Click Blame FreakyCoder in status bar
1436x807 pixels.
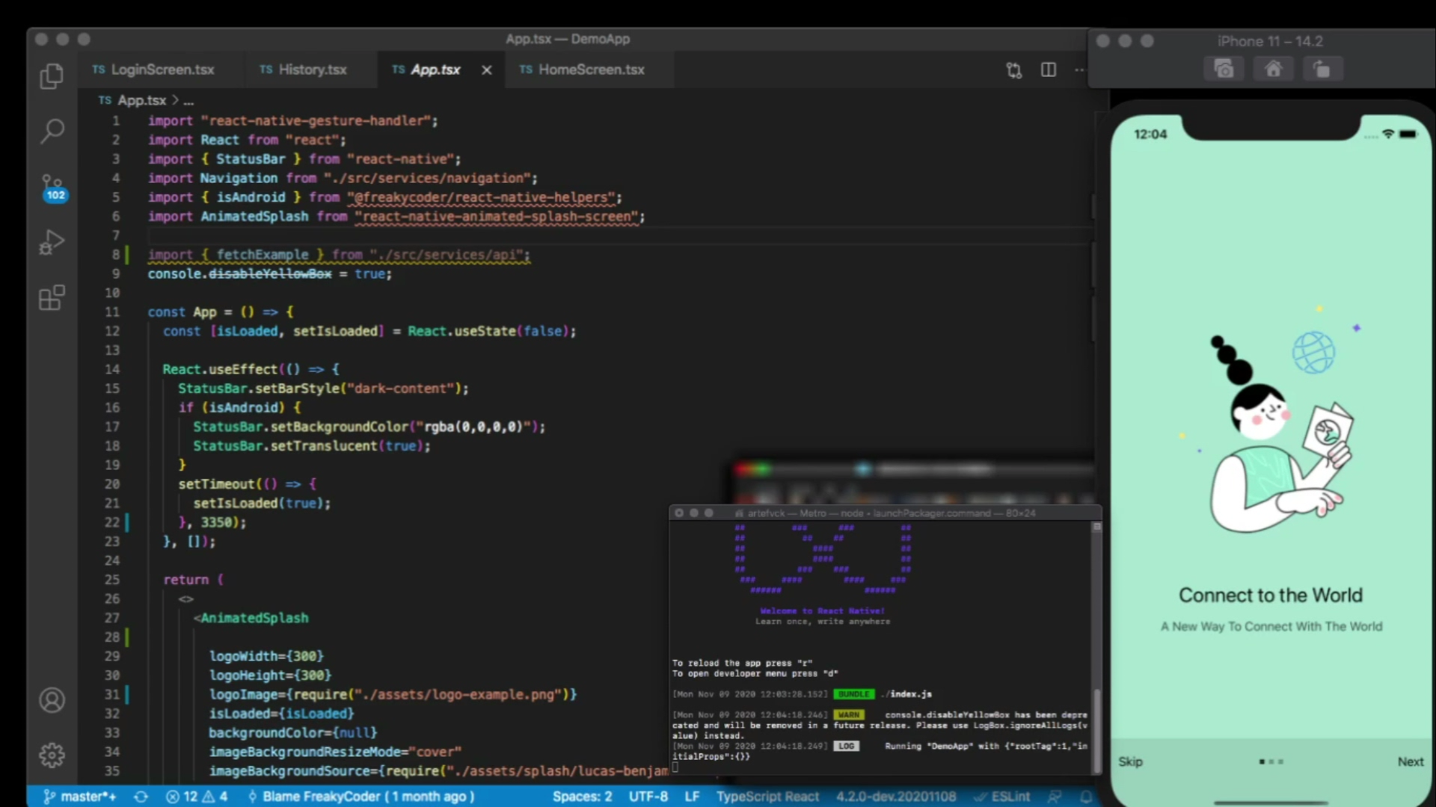point(361,797)
